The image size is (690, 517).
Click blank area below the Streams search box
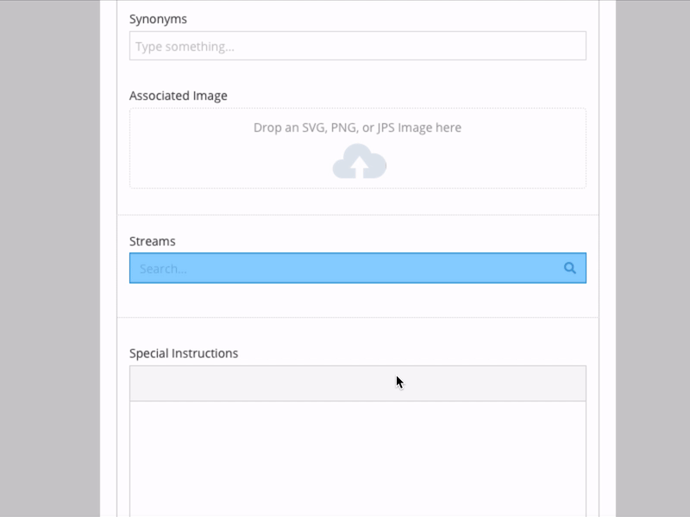(x=357, y=300)
